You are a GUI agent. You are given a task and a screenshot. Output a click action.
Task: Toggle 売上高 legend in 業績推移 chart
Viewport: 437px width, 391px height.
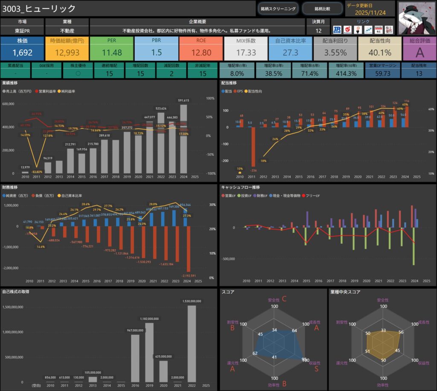[x=18, y=91]
